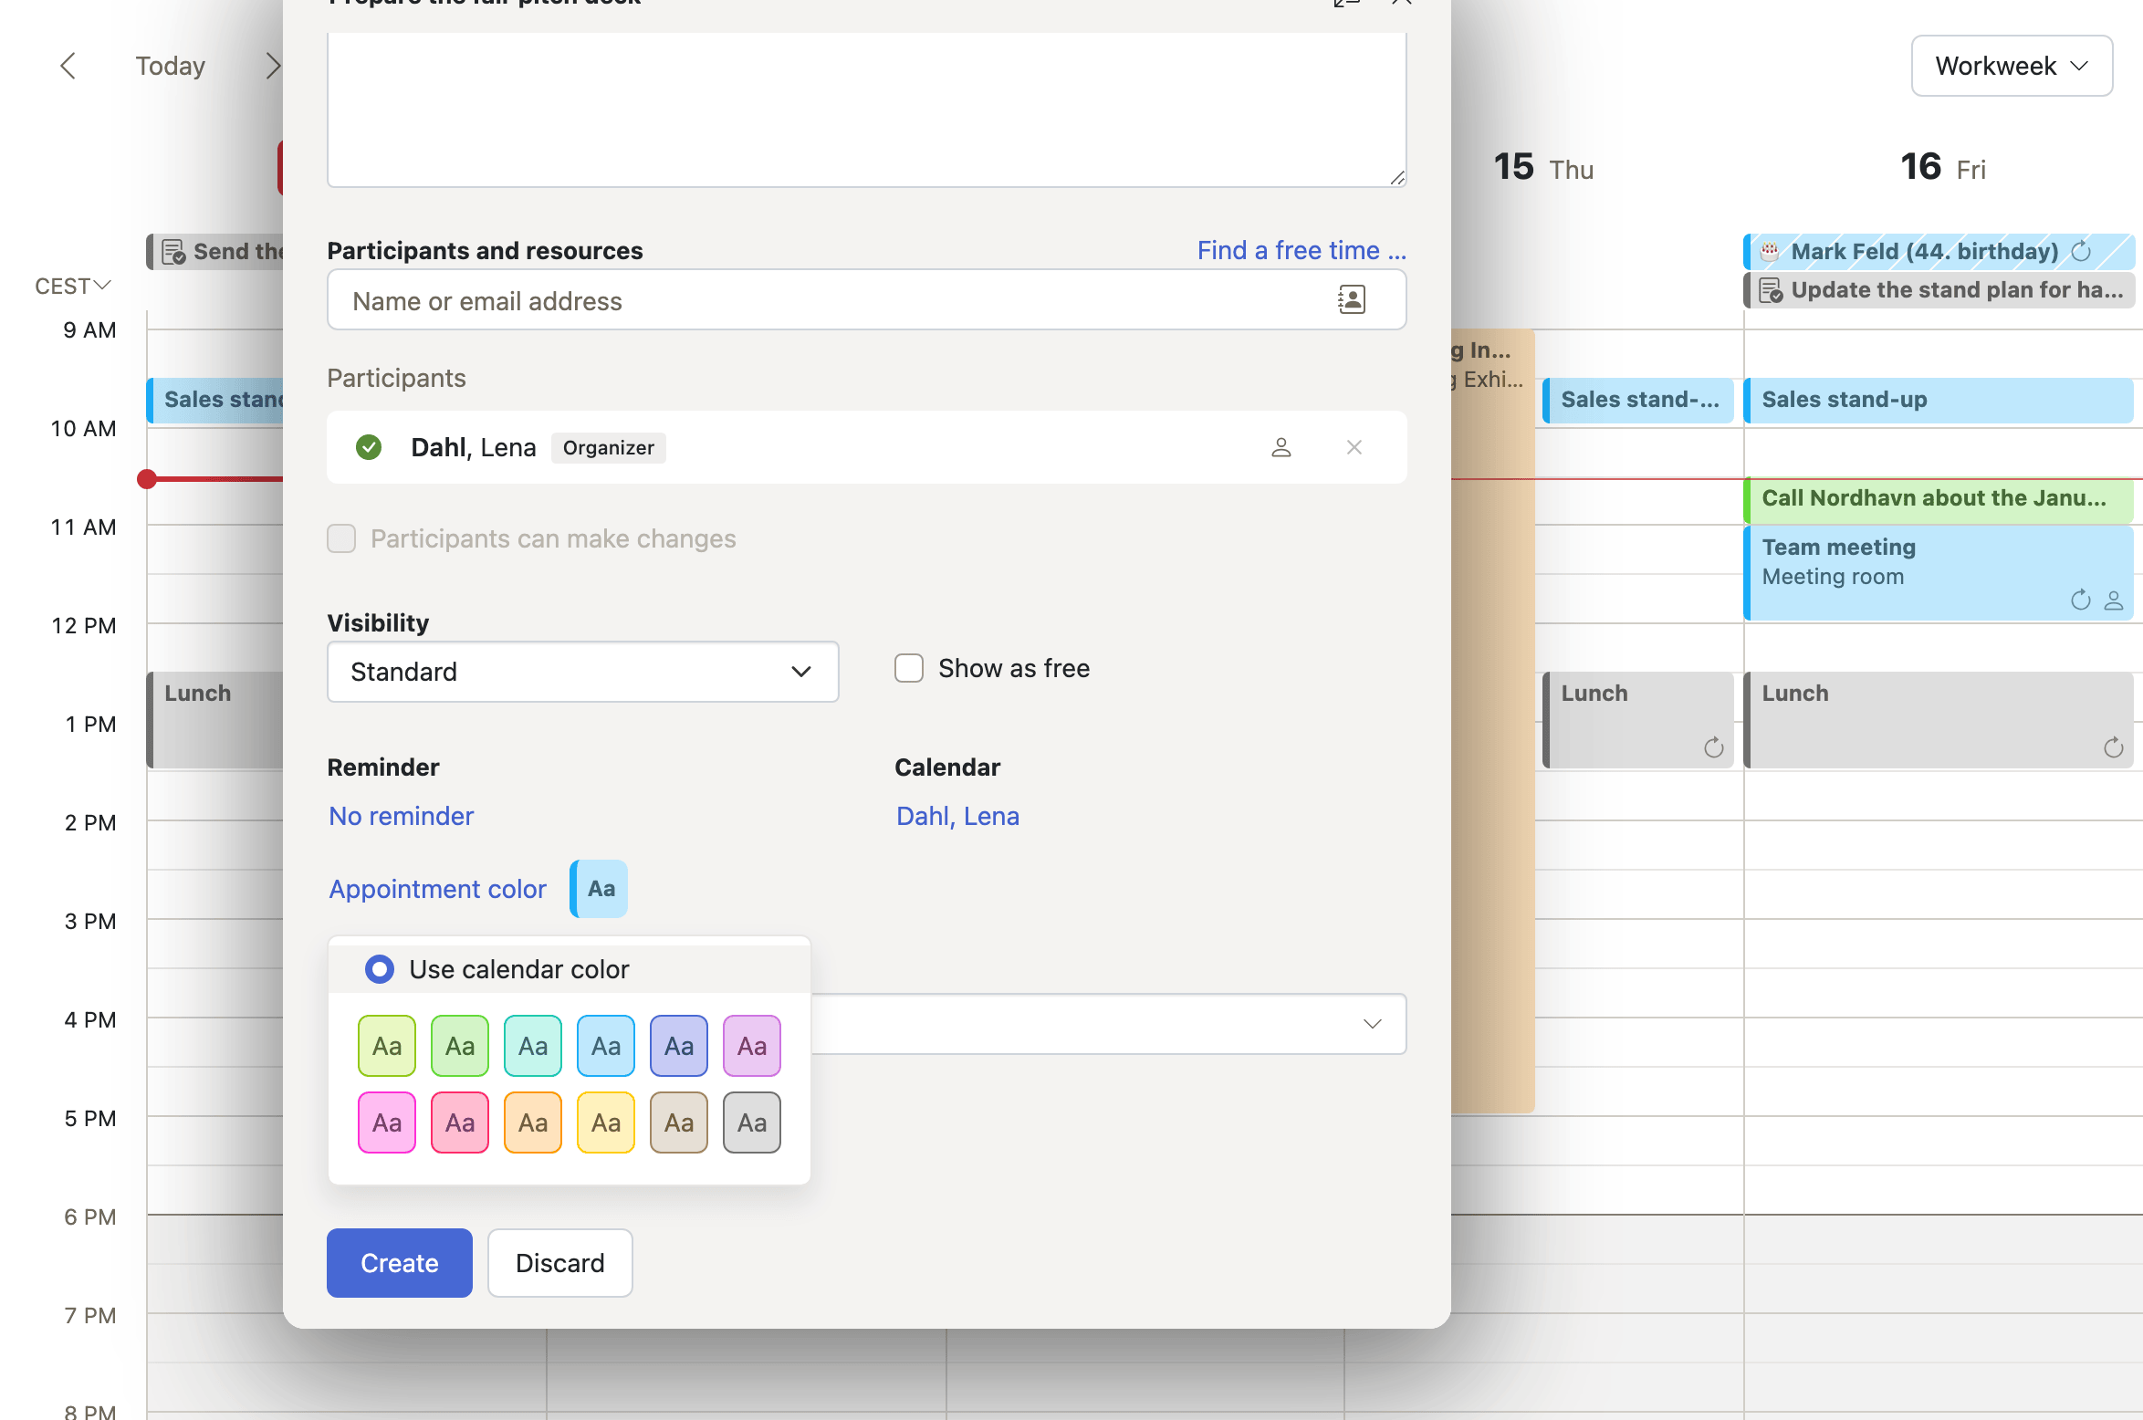This screenshot has height=1420, width=2143.
Task: Open Call Nordhavn appointment on Friday
Action: (x=1939, y=498)
